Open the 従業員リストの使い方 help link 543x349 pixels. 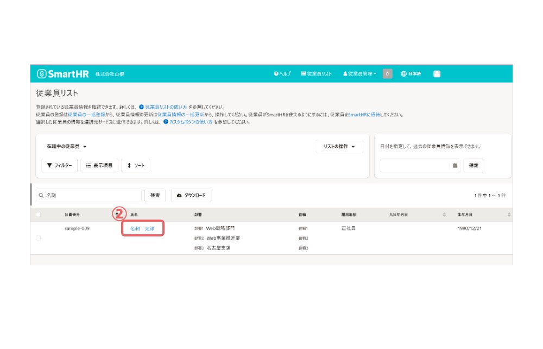point(166,107)
